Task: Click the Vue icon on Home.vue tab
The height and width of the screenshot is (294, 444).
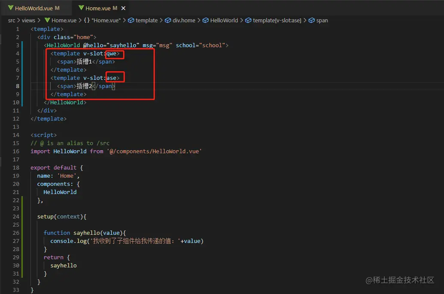Action: click(x=81, y=8)
